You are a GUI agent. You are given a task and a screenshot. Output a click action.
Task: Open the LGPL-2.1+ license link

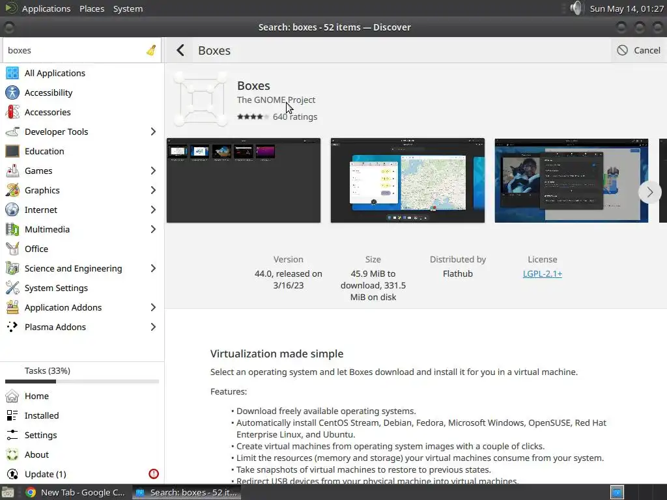[x=543, y=274]
